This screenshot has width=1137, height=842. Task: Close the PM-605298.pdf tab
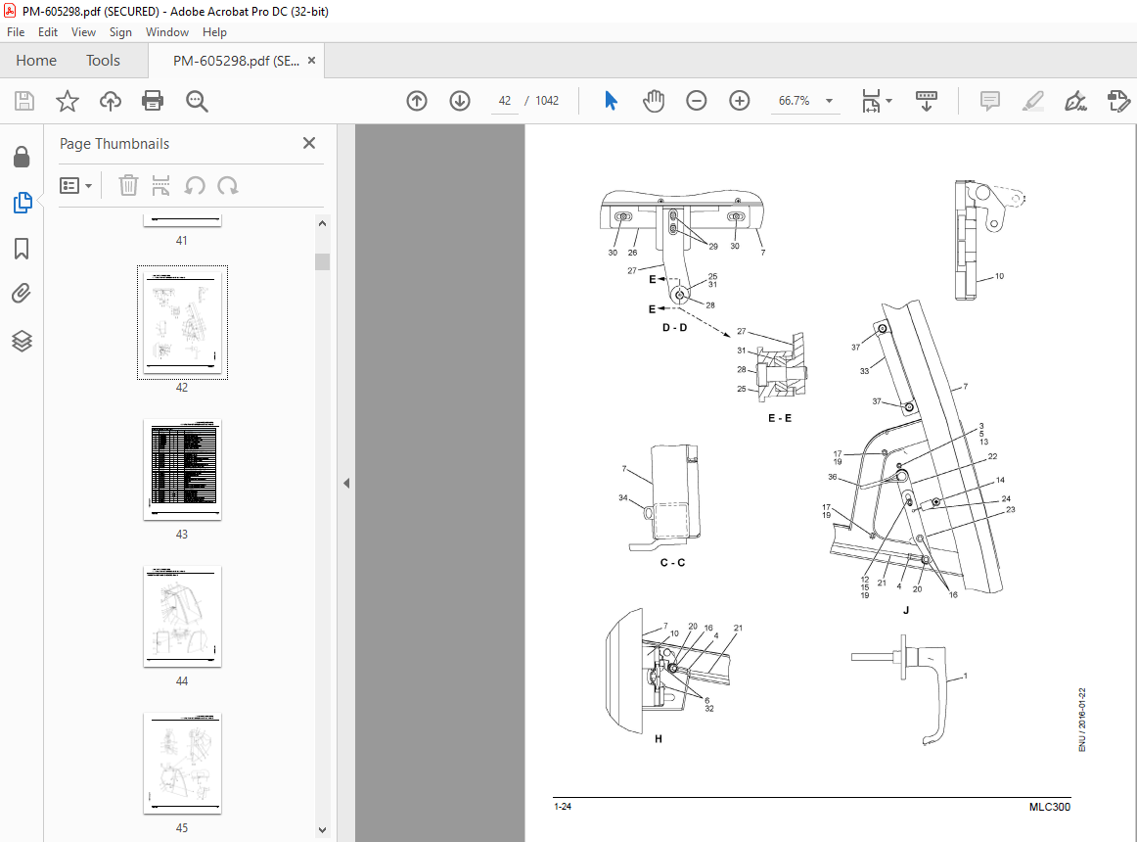[x=312, y=61]
